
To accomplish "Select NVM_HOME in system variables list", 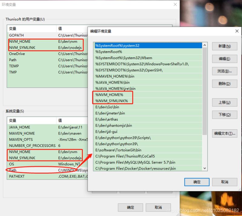I will 47,152.
